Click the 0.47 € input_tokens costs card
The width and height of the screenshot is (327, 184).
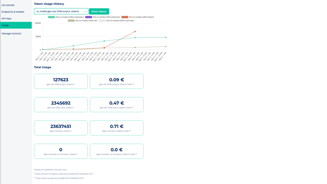coord(117,104)
